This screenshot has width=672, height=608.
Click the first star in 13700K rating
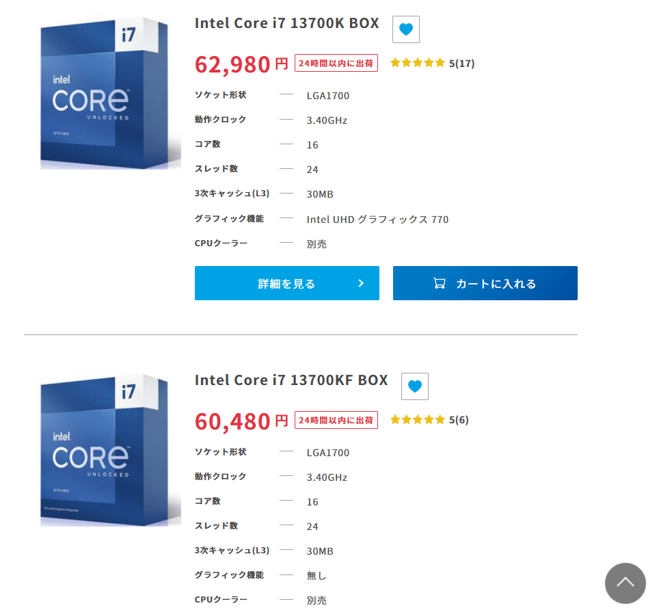394,62
